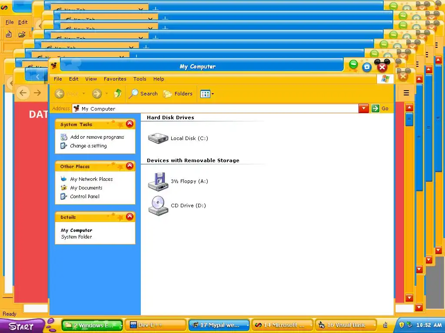Select the Local Disk (C:) drive icon

(x=158, y=138)
